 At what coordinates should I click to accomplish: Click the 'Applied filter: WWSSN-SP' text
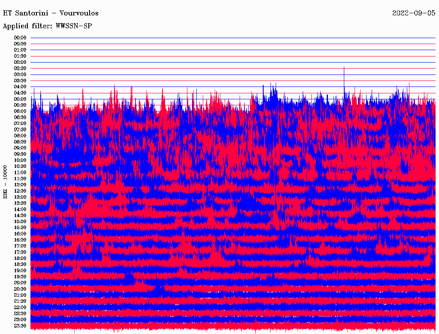tap(47, 26)
